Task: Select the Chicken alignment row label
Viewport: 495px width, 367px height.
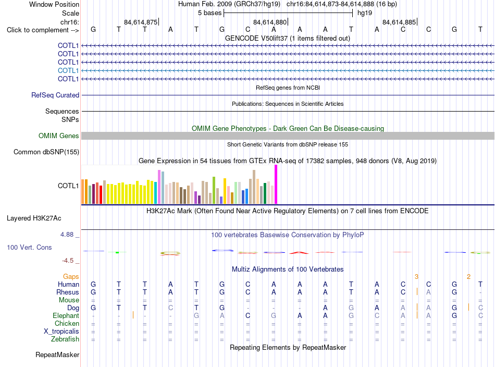Action: (67, 323)
